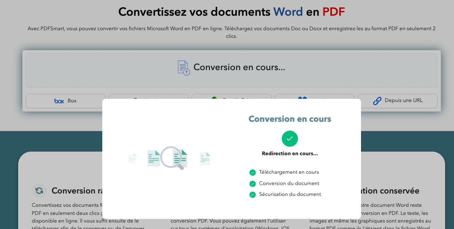Click the Dropbox import button behind modal
Screen dimensions: 454x229
point(315,97)
